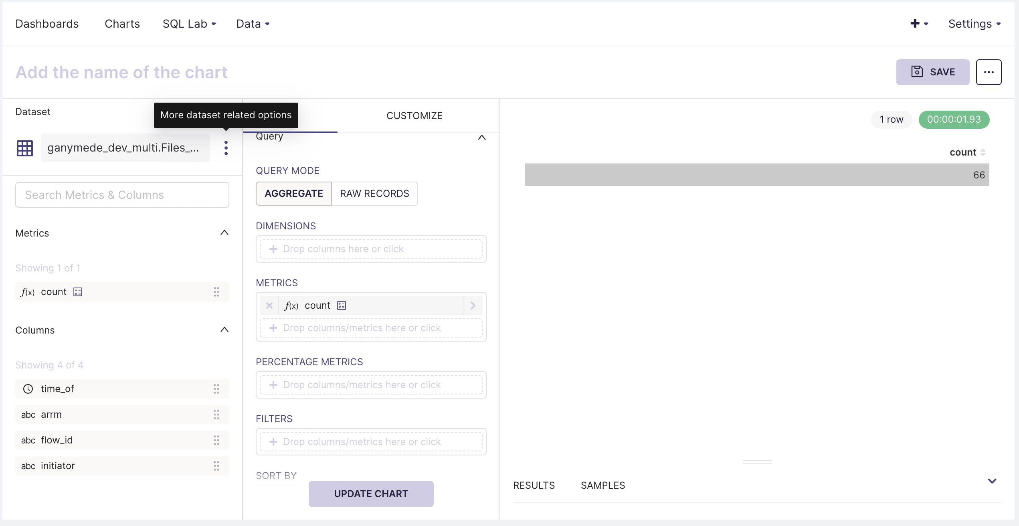Collapse the Columns panel section

(225, 330)
